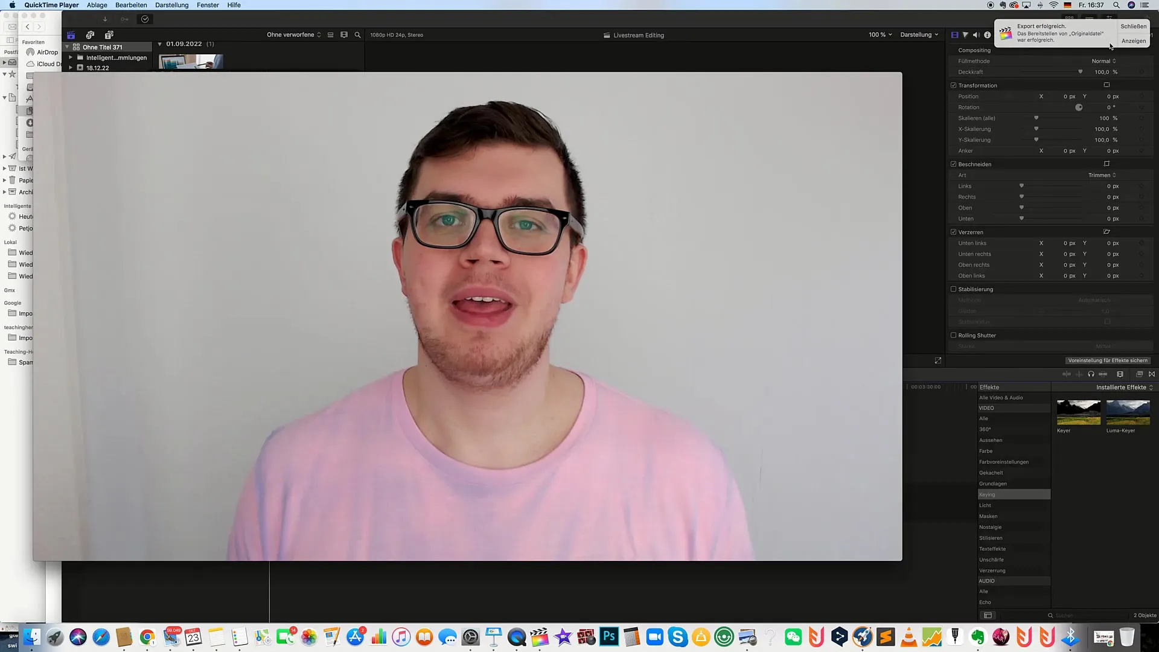Viewport: 1159px width, 652px height.
Task: Toggle browser list view icon
Action: point(330,35)
